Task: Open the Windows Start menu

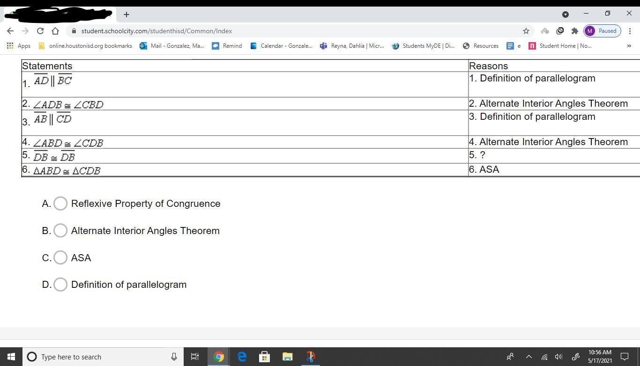Action: click(x=11, y=357)
